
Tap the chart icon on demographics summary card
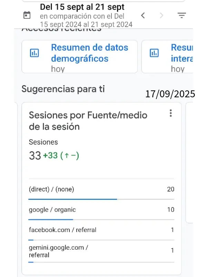pyautogui.click(x=34, y=53)
